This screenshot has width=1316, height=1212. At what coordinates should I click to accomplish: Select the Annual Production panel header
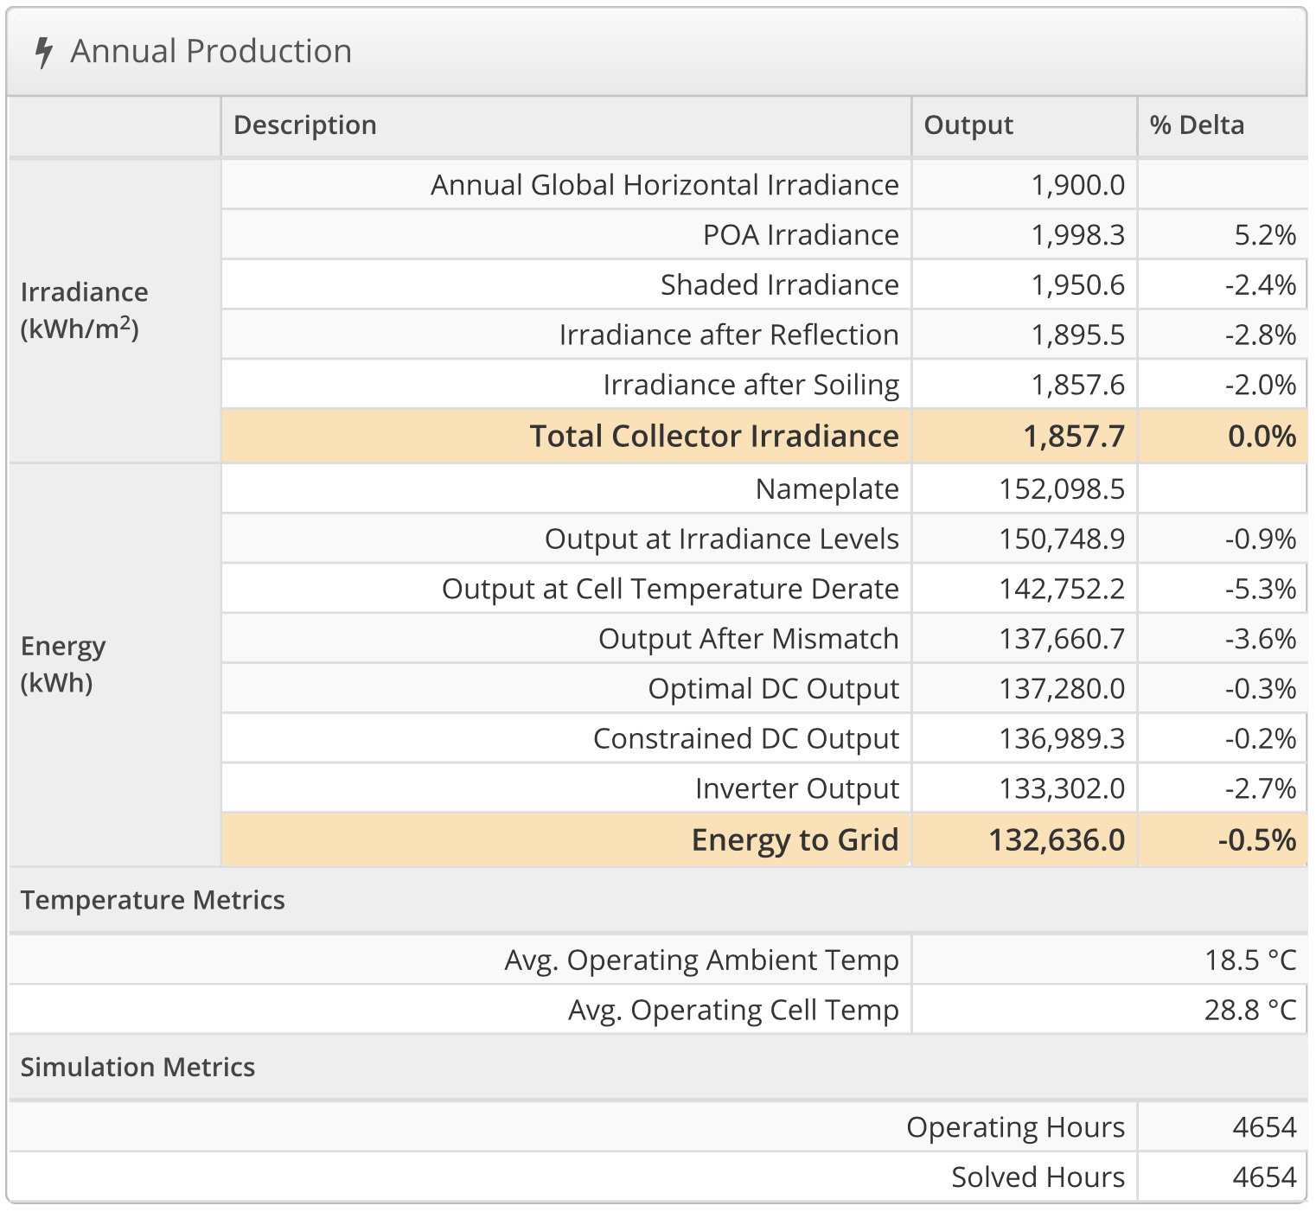click(212, 52)
